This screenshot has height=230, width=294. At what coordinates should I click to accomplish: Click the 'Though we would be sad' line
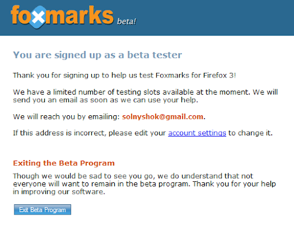click(x=133, y=176)
